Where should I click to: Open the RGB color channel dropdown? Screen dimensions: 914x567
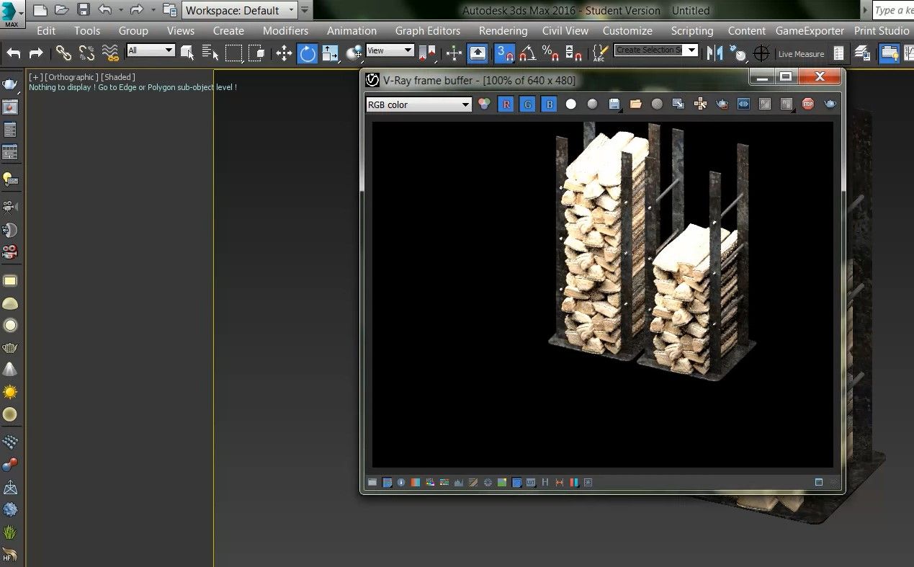click(x=418, y=104)
